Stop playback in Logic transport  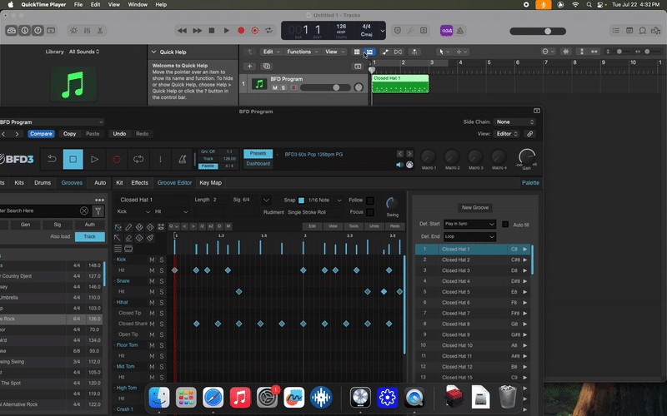click(x=212, y=31)
